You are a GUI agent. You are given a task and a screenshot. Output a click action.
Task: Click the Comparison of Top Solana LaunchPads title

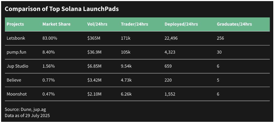[x=62, y=9]
